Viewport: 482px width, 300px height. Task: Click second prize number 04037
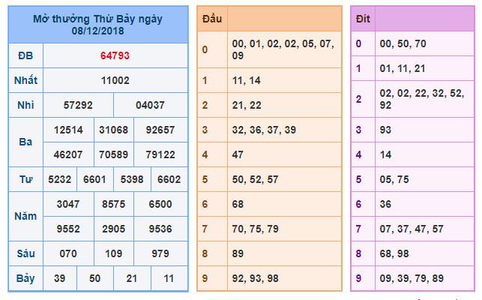click(x=151, y=105)
